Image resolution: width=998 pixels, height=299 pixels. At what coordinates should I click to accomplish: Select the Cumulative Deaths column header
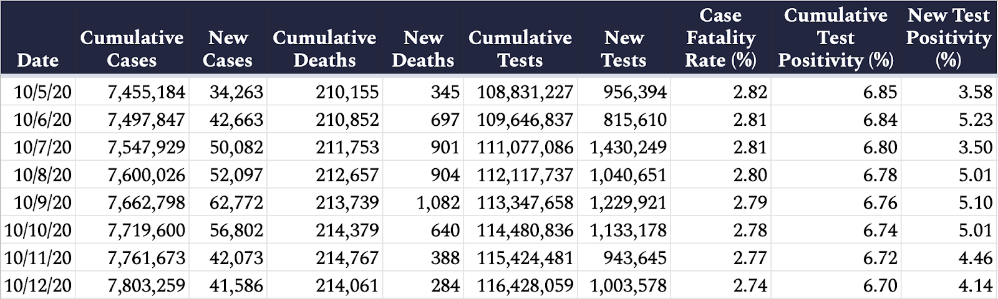(x=324, y=49)
